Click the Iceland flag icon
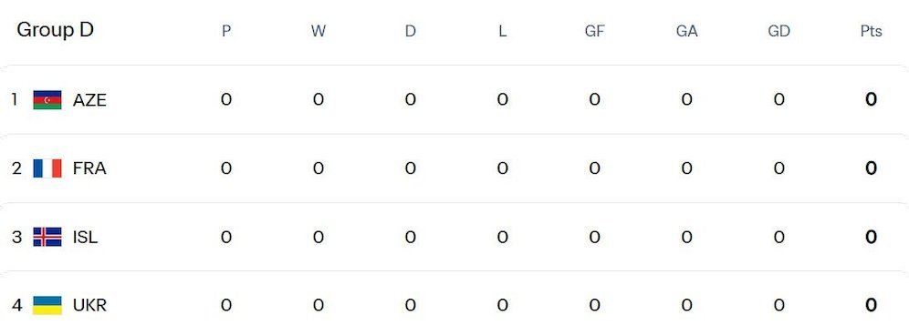This screenshot has width=909, height=336. click(x=47, y=237)
